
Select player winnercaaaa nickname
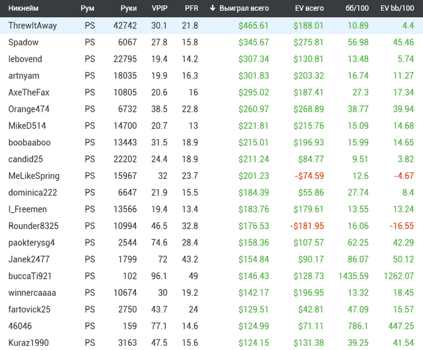[x=32, y=293]
